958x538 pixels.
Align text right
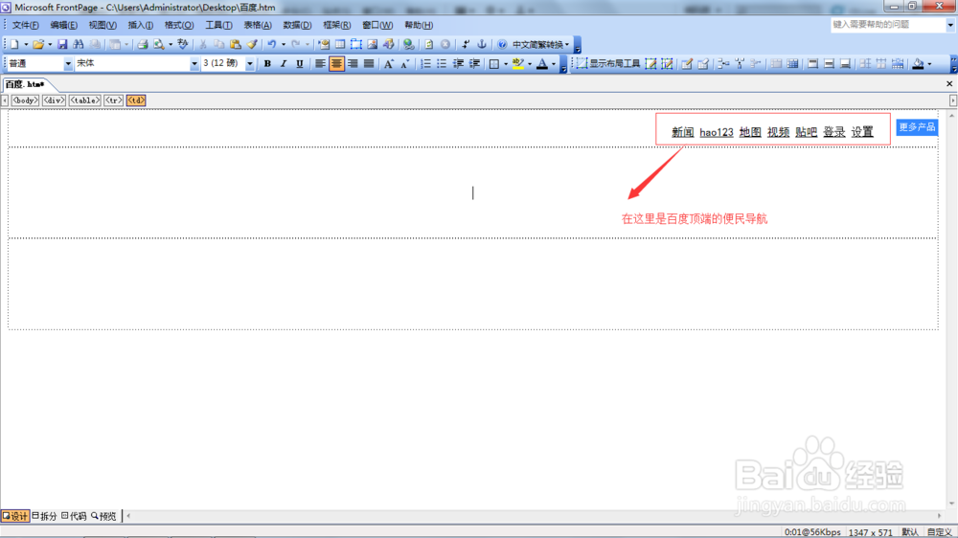click(353, 63)
